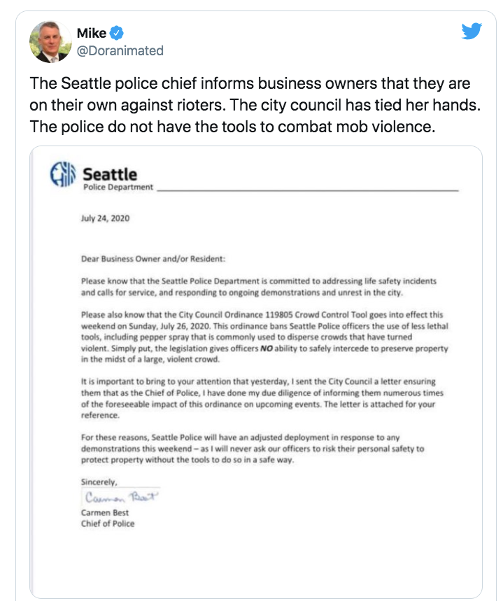Screen dimensions: 503x601
Task: Click the Twitter bird logo
Action: (x=472, y=31)
